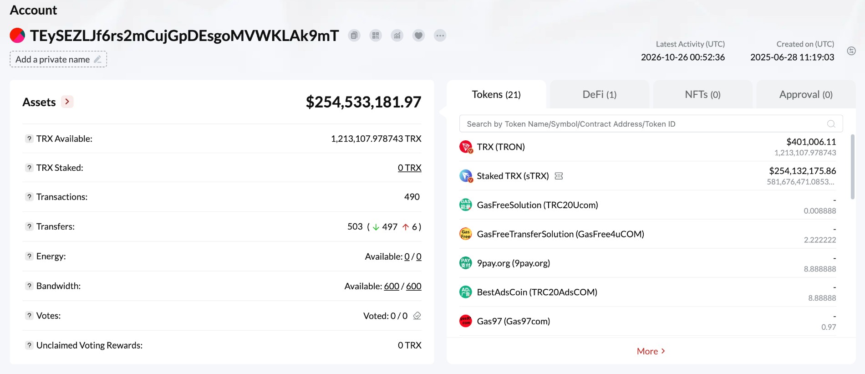Screen dimensions: 865x374
Task: Click the help icon next to TRX Available
Action: tap(29, 138)
